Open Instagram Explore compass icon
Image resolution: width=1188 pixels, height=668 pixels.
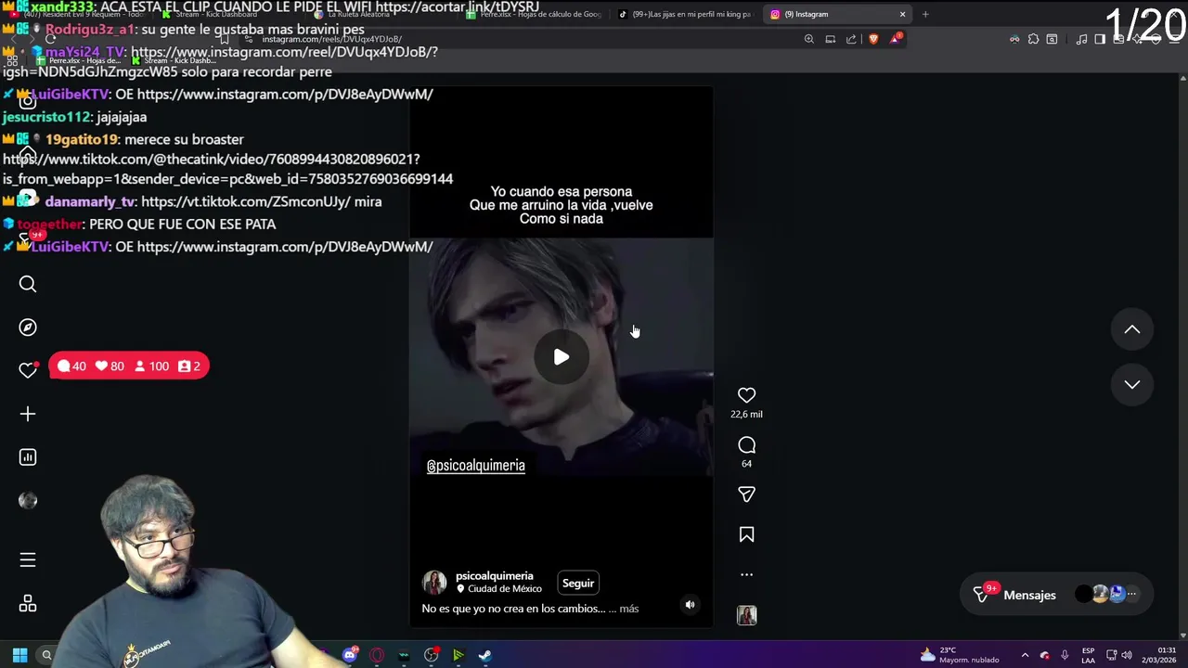[28, 327]
